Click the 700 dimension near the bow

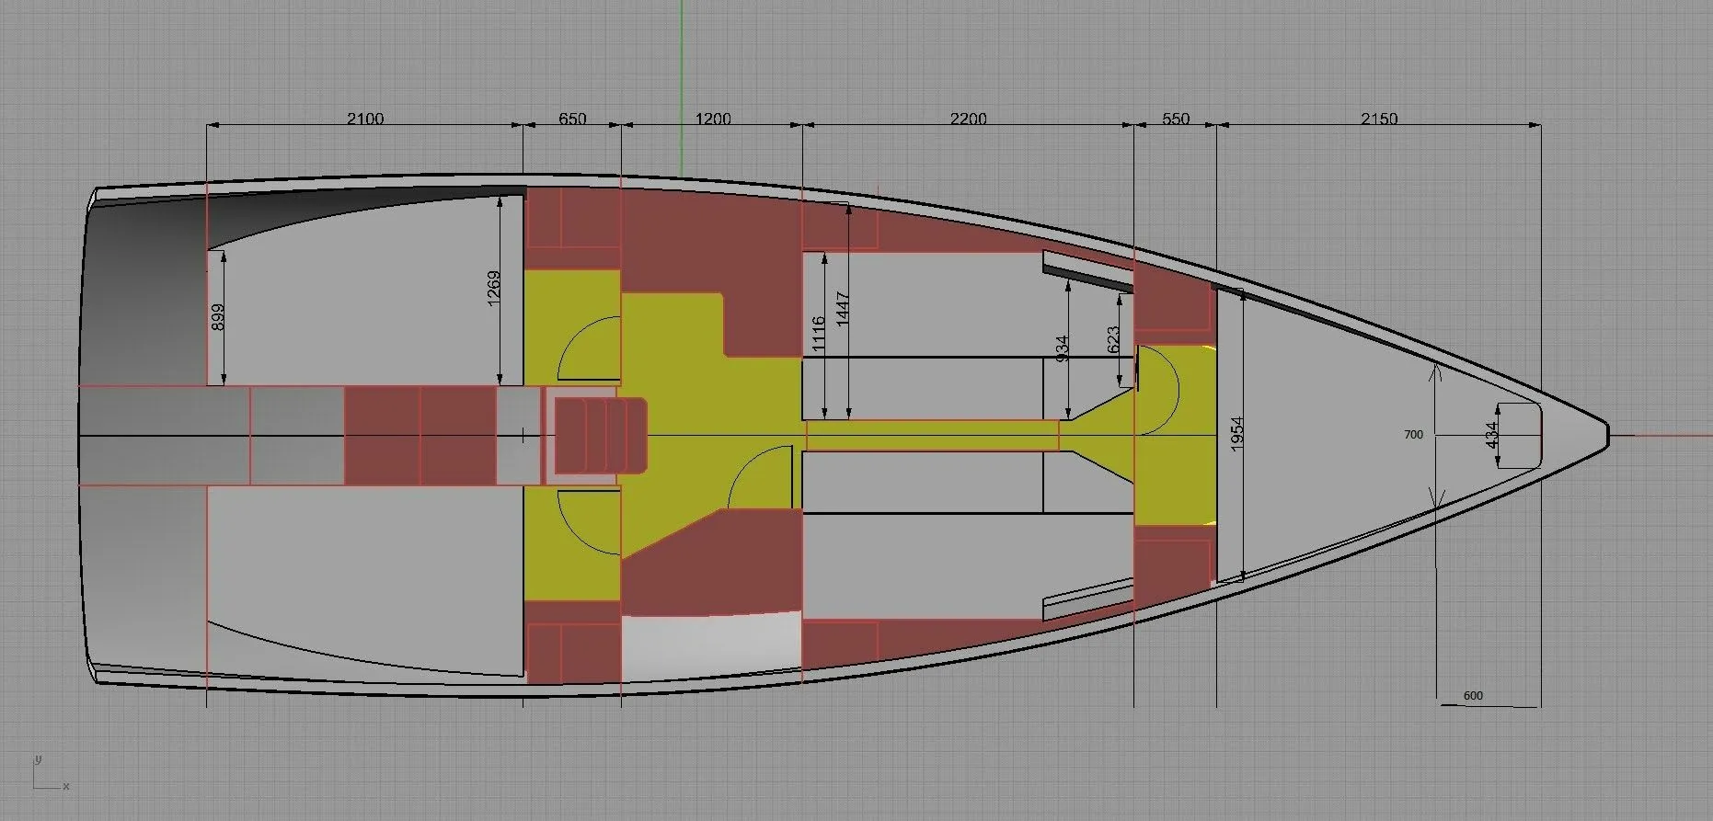1413,435
